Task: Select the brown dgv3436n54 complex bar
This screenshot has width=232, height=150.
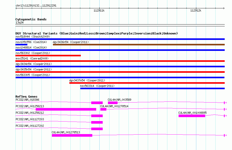Action: [x=139, y=45]
